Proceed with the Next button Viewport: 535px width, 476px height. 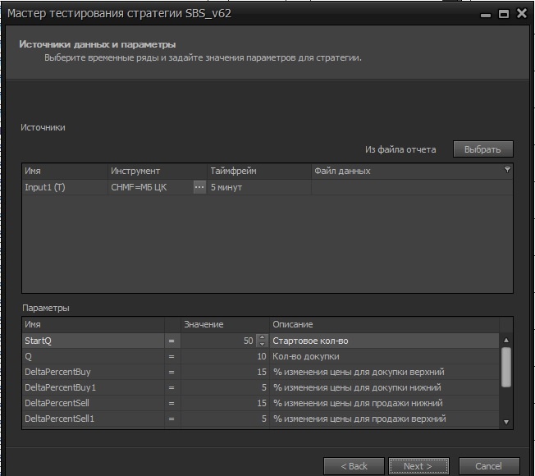point(418,466)
